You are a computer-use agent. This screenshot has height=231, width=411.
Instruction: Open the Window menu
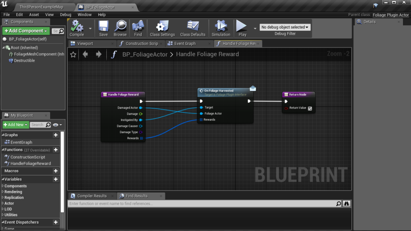coord(84,15)
